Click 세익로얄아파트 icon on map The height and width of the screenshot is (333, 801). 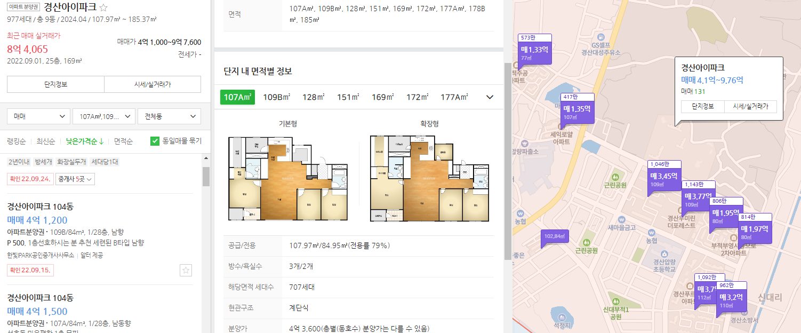point(560,127)
